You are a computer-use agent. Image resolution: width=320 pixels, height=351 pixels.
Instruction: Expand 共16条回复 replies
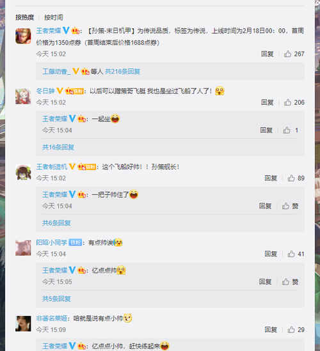click(58, 147)
